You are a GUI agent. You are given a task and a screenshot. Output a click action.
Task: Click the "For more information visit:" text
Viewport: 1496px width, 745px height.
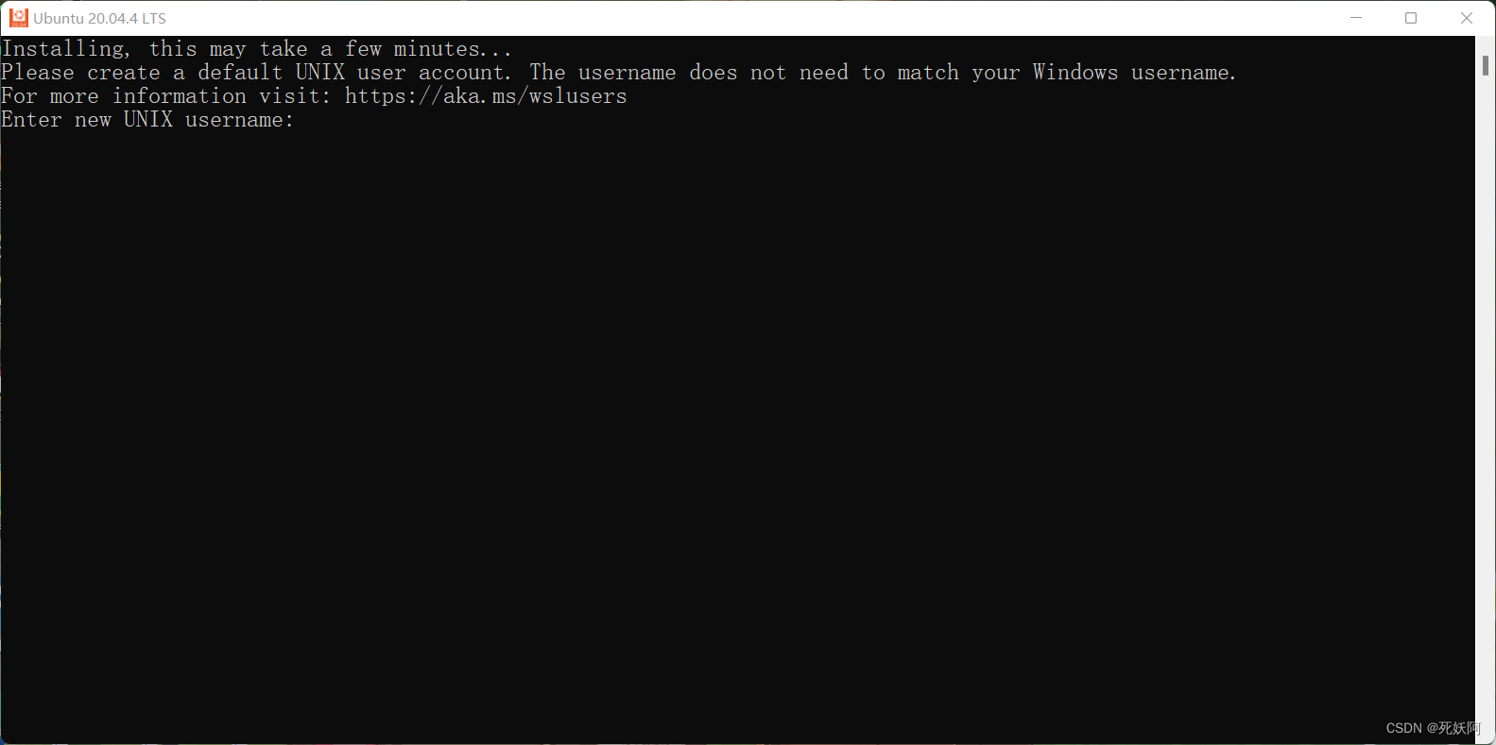pos(166,96)
